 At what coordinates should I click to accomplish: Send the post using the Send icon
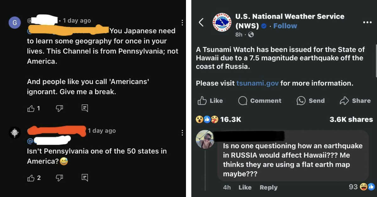pyautogui.click(x=311, y=101)
